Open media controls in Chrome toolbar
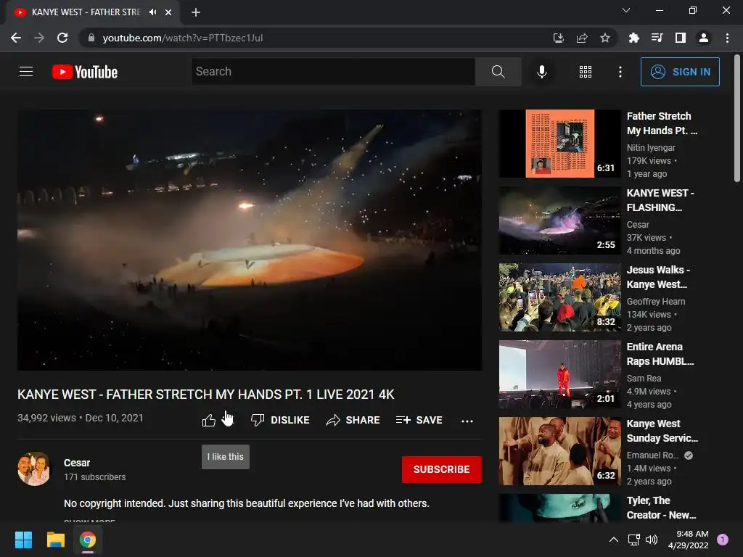 coord(657,38)
